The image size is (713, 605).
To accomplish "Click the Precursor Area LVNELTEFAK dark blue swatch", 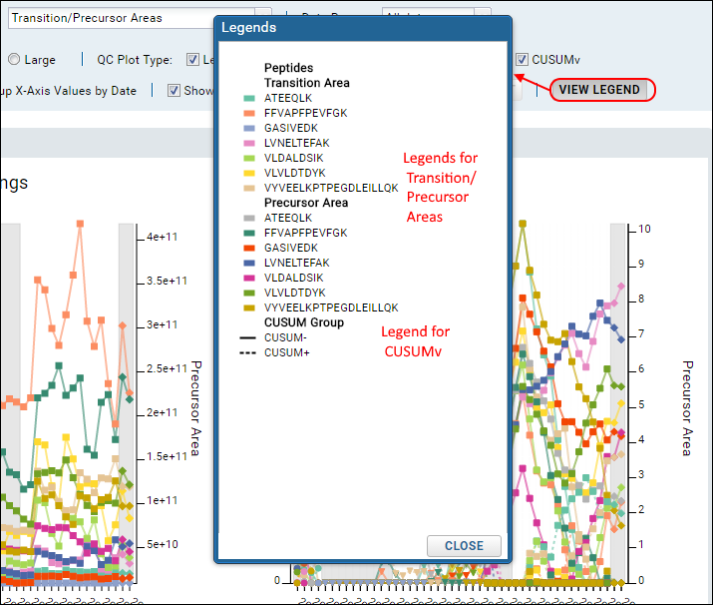I will (249, 263).
